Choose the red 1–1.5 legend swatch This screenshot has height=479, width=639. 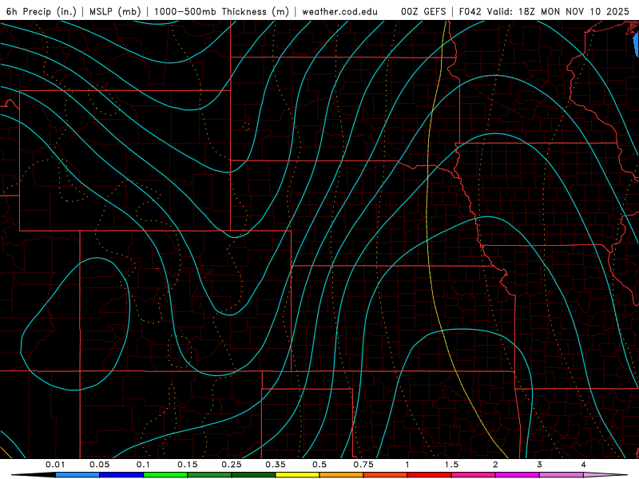click(430, 475)
